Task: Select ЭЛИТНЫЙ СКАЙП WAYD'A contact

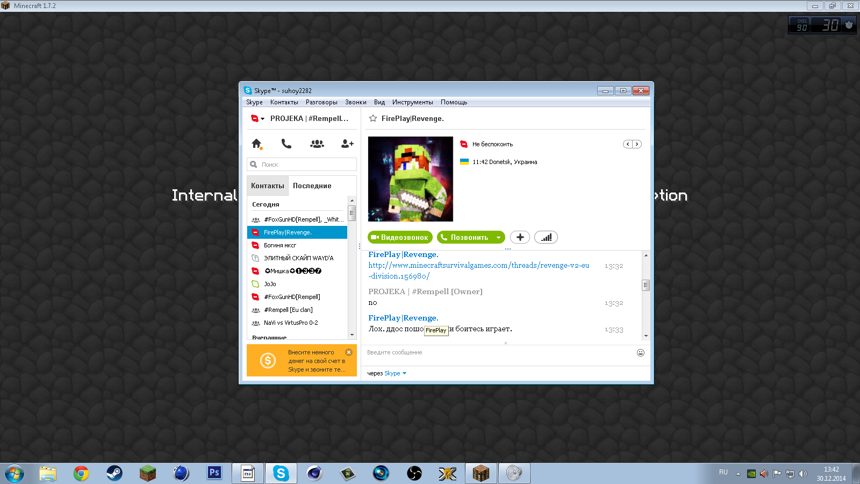Action: click(297, 258)
